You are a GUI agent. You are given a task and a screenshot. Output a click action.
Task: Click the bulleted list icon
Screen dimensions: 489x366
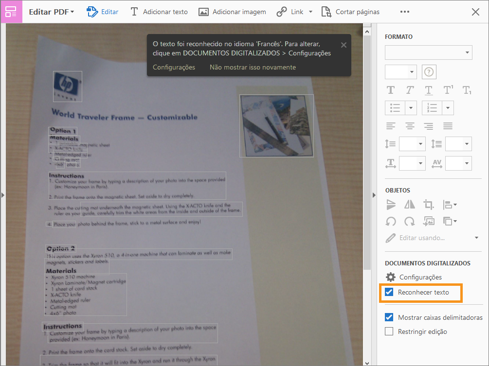[x=395, y=108]
